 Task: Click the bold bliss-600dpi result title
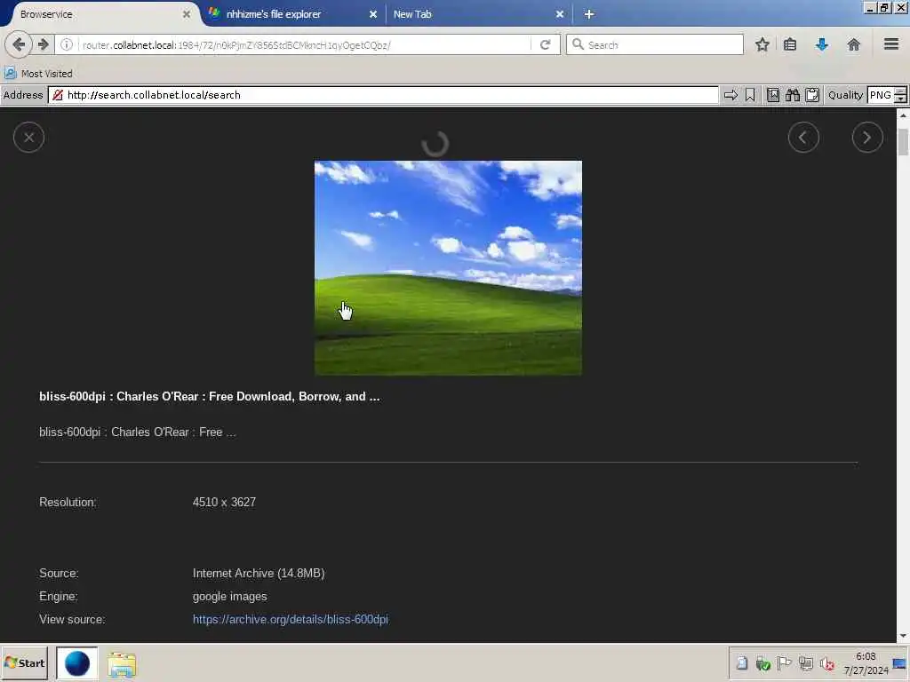coord(210,397)
